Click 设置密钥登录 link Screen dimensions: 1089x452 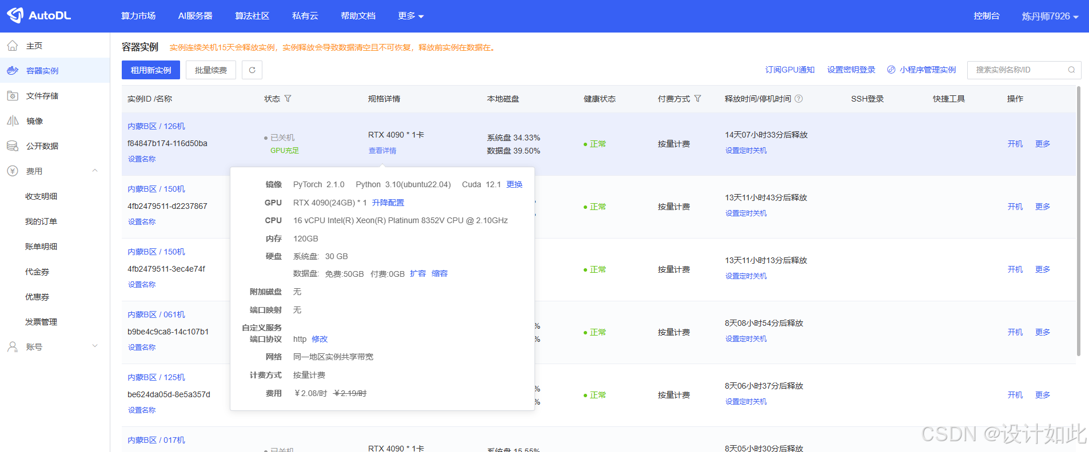[851, 70]
